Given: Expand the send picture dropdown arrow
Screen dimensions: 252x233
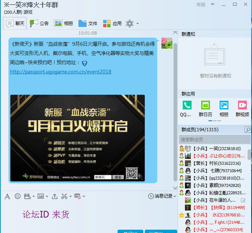Looking at the screenshot, I should pos(47,197).
